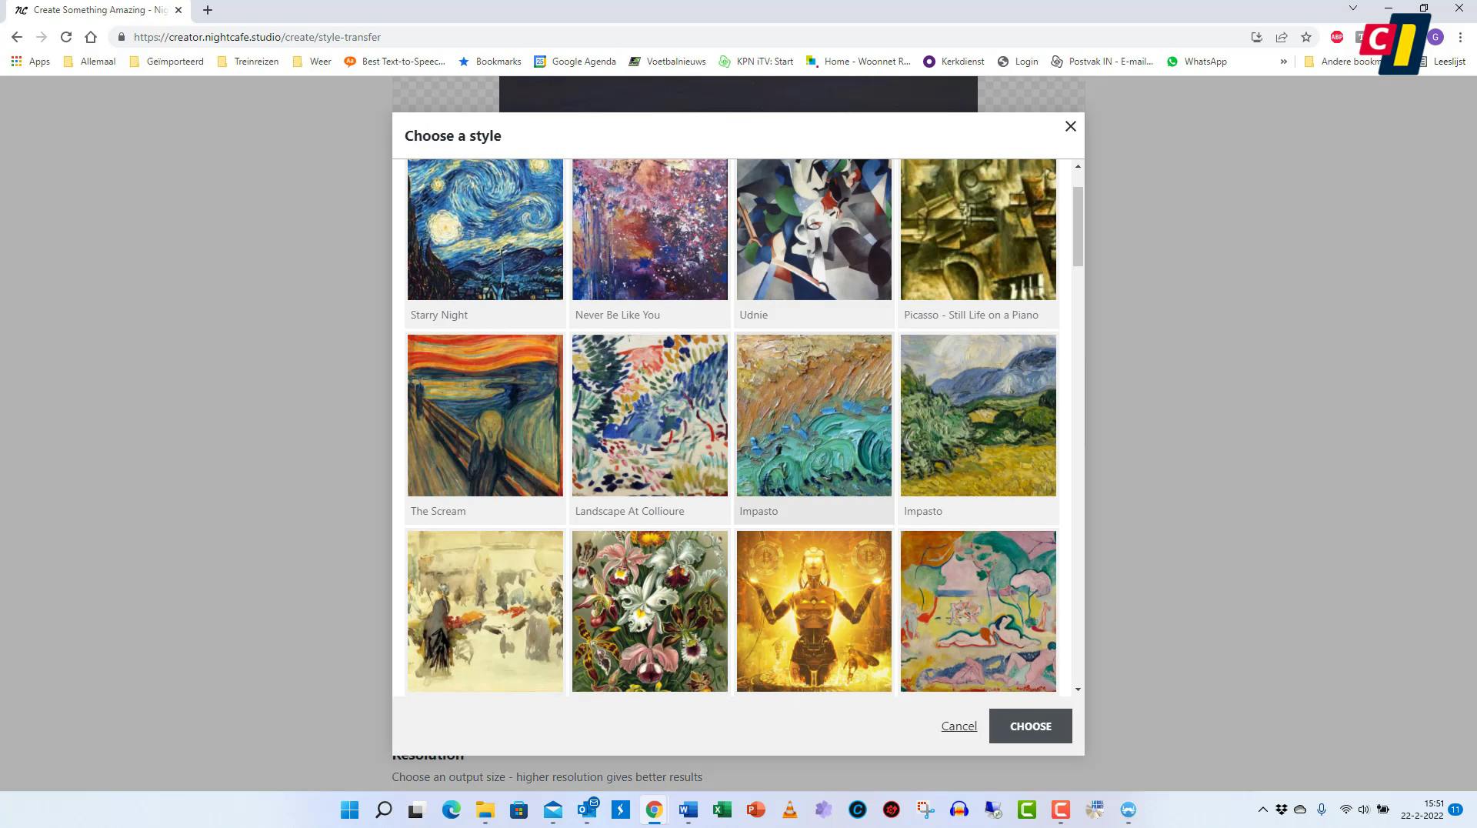Open the Kerkdienst bookmark
Screen dimensions: 1477x828
click(x=954, y=62)
